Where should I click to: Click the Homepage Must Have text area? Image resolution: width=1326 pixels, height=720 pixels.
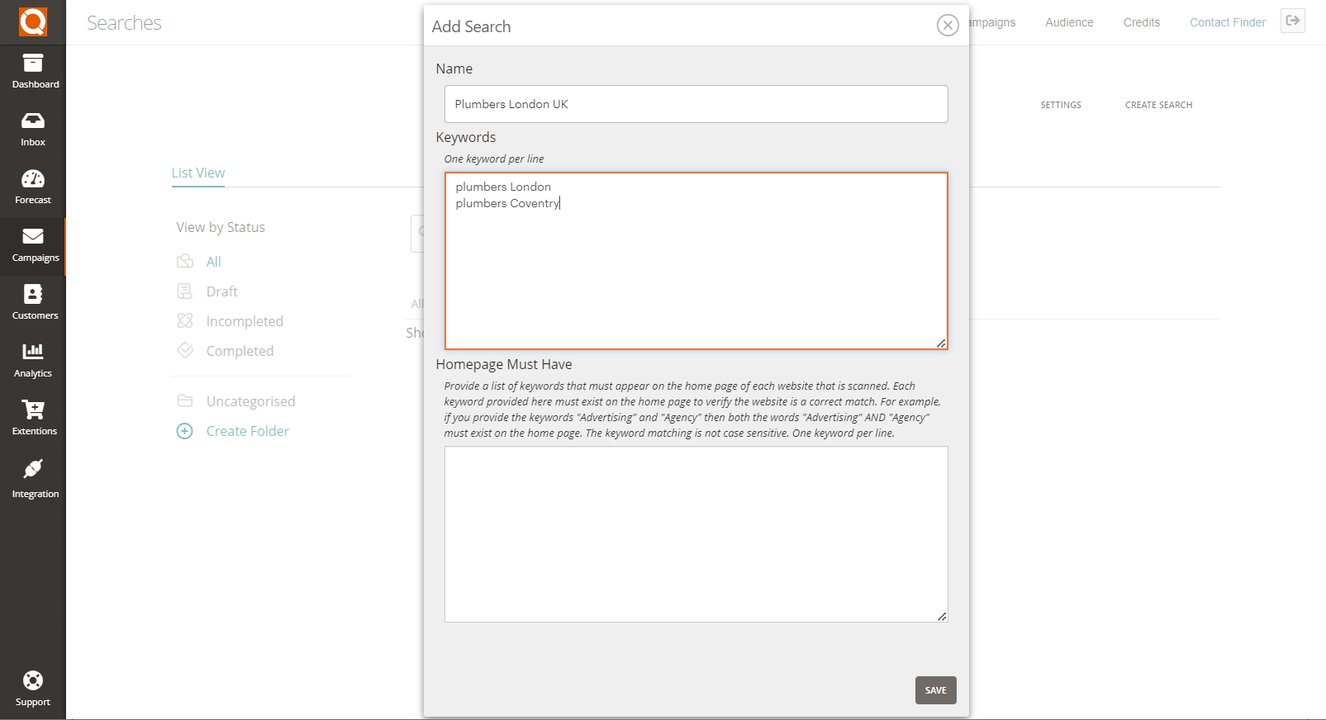click(x=696, y=534)
